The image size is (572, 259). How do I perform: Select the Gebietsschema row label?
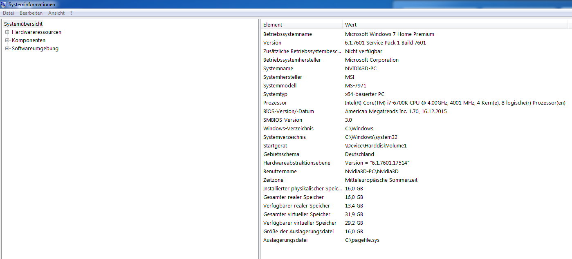pos(281,154)
